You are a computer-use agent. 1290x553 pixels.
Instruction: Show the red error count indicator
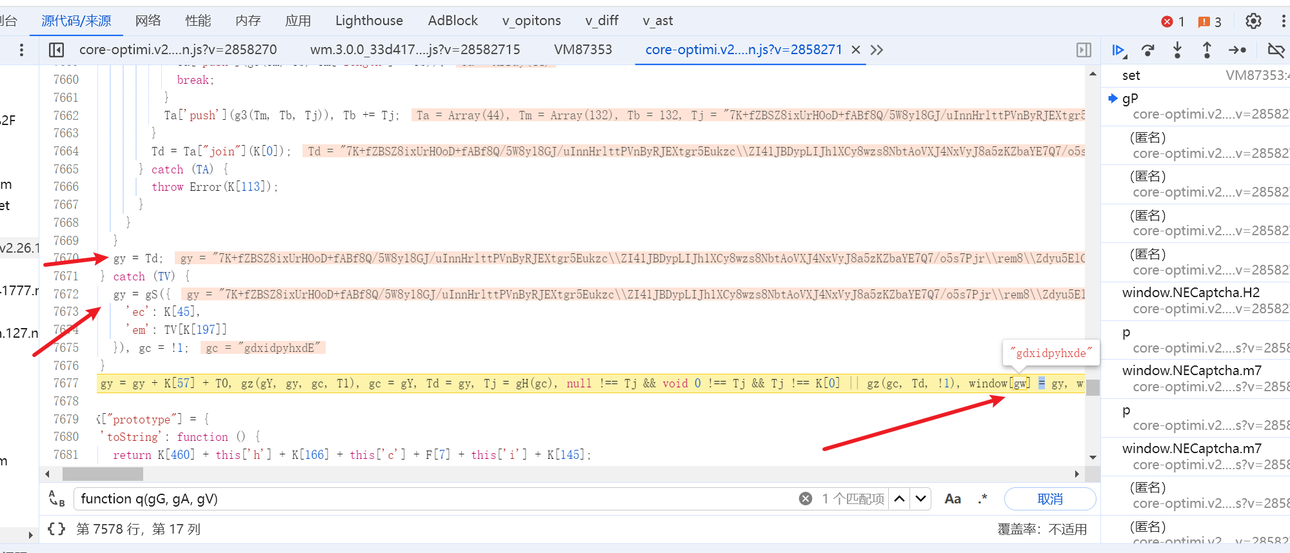[1173, 22]
